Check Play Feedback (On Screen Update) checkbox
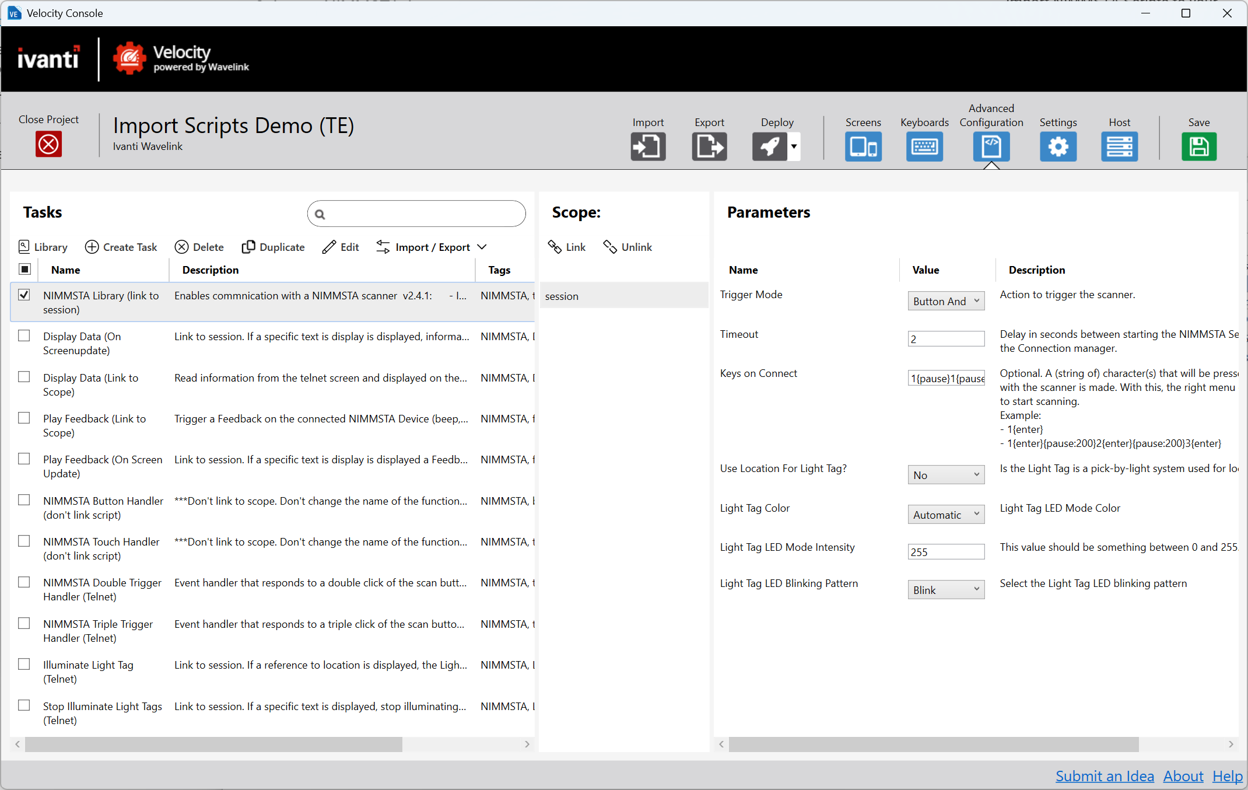The width and height of the screenshot is (1248, 790). tap(24, 459)
